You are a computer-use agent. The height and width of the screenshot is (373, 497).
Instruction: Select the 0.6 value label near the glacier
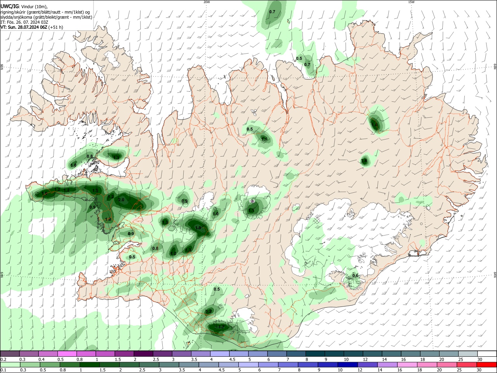pyautogui.click(x=355, y=275)
